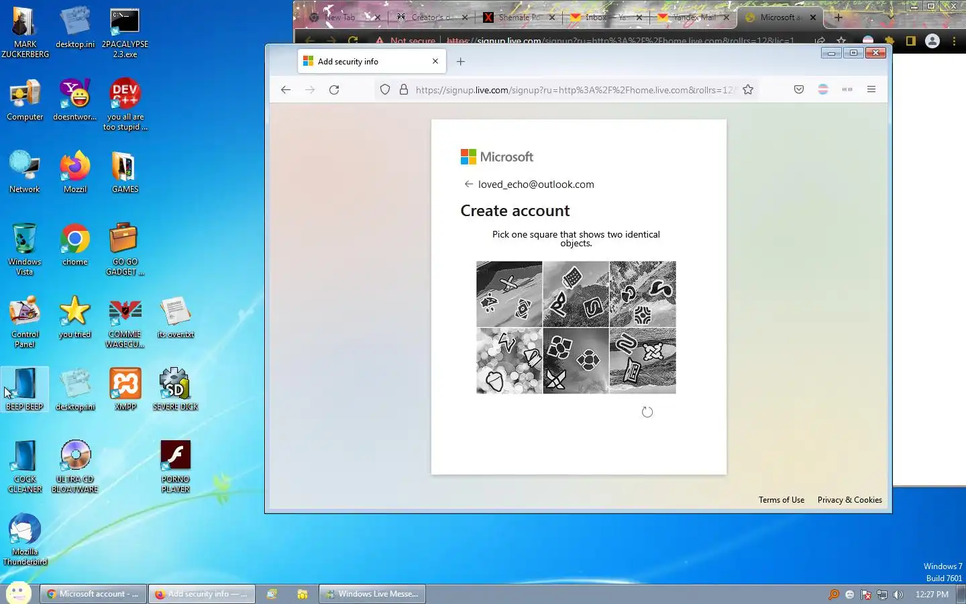Image resolution: width=966 pixels, height=604 pixels.
Task: Open a new tab in Firefox
Action: tap(460, 61)
